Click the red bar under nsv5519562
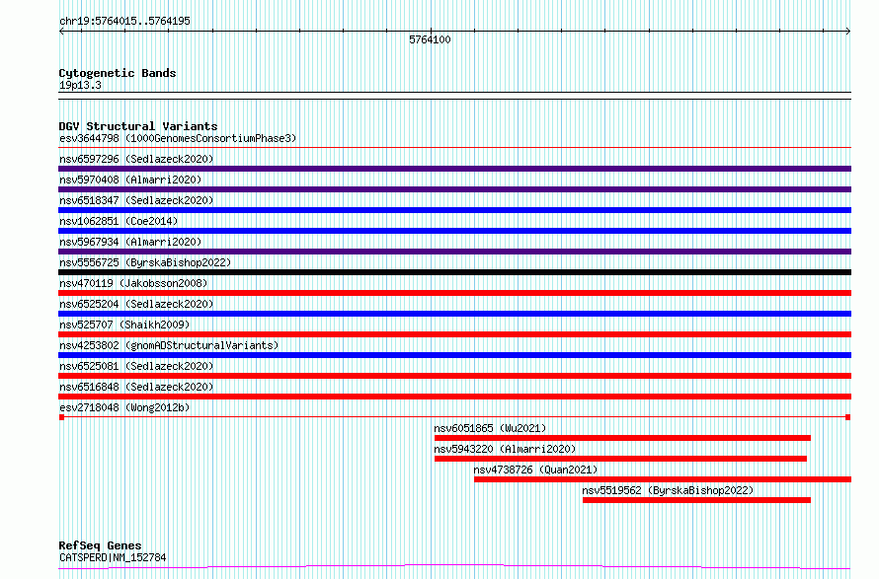 [x=696, y=500]
